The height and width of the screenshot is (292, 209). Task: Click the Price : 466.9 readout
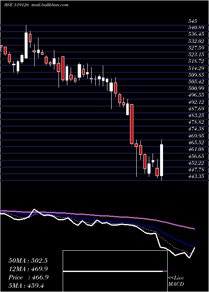click(x=28, y=277)
